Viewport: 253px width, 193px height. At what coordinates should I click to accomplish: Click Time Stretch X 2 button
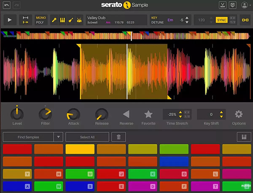click(187, 112)
